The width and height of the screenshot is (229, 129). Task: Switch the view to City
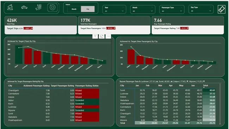(x=88, y=9)
